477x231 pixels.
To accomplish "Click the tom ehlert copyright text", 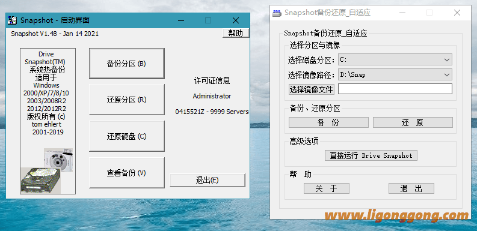I will point(46,124).
